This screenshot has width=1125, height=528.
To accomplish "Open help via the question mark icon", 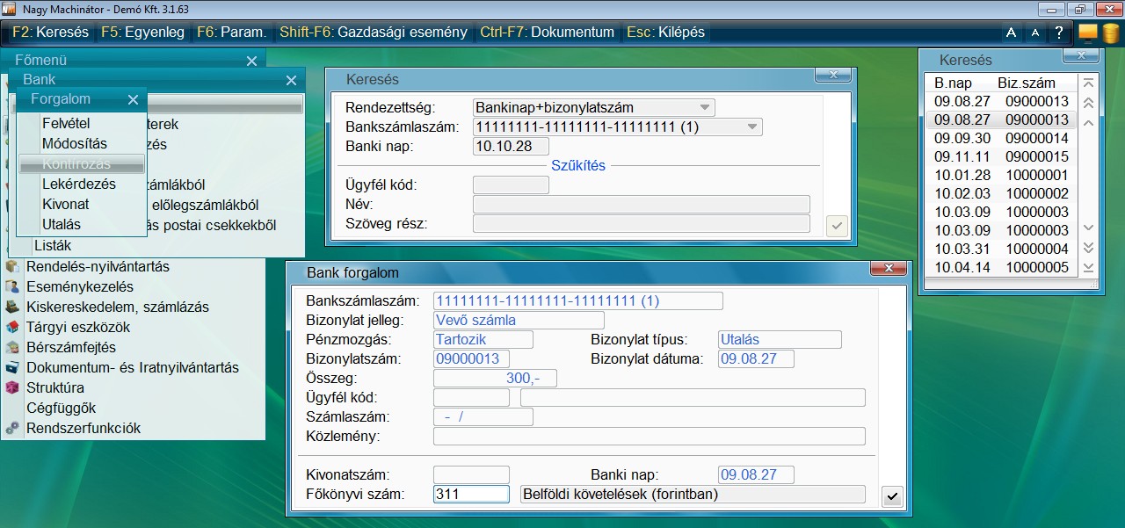I will point(1059,33).
